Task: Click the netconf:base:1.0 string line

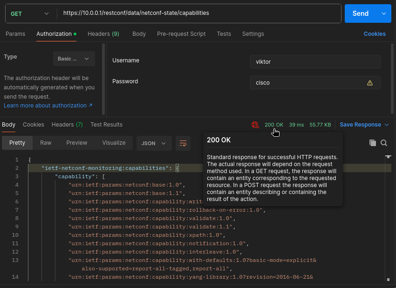Action: point(127,185)
